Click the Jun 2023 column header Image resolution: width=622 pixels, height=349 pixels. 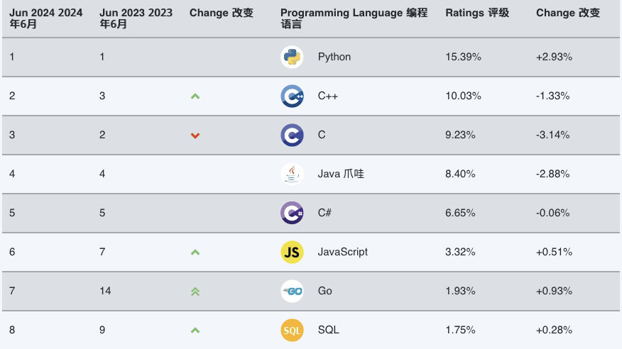(x=136, y=18)
